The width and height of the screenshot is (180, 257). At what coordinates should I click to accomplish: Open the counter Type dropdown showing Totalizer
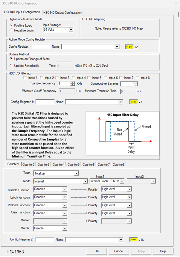click(x=76, y=173)
